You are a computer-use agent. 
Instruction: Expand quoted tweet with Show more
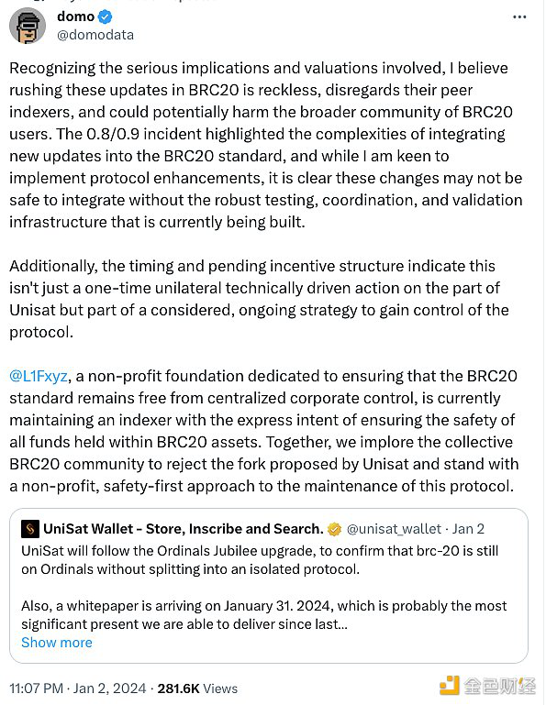pyautogui.click(x=57, y=643)
